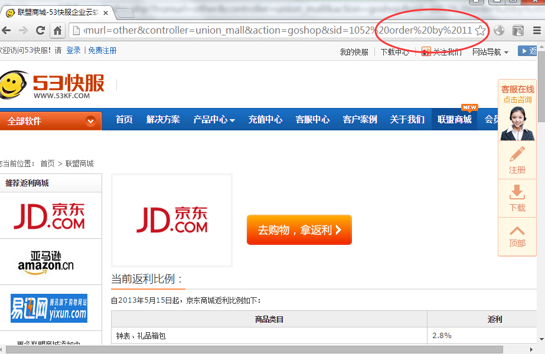545x354 pixels.
Task: Click the browser forward arrow
Action: (23, 31)
